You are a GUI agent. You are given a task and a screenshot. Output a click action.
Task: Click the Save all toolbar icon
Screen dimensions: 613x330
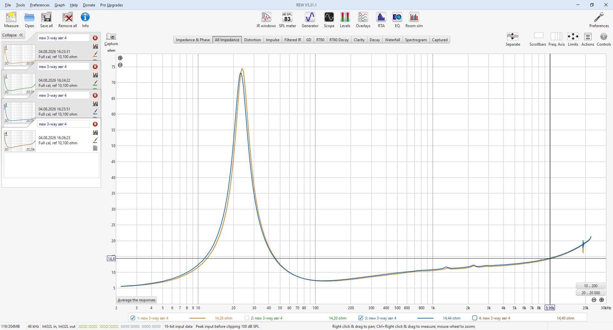click(x=46, y=20)
